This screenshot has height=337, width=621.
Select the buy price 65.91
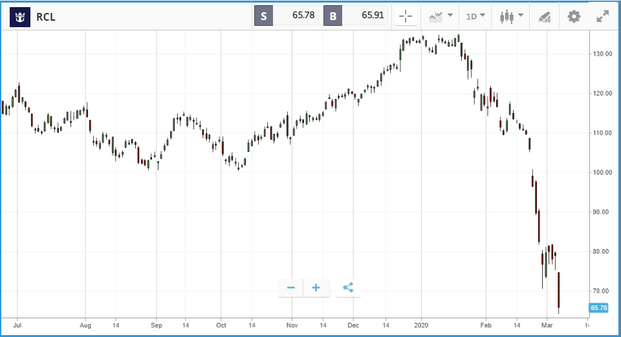pos(373,15)
